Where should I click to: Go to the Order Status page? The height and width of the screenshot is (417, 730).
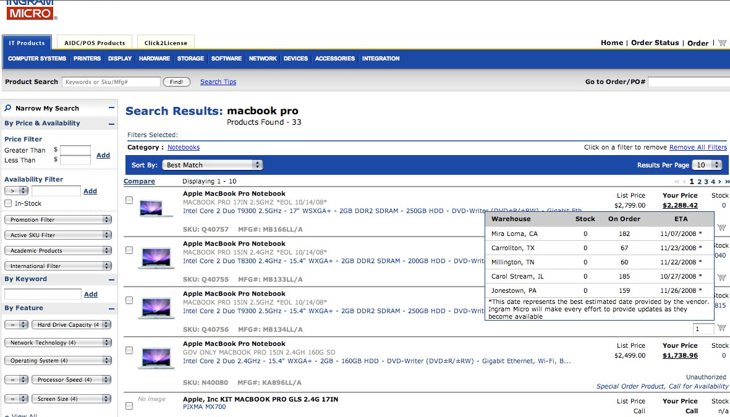pos(655,43)
